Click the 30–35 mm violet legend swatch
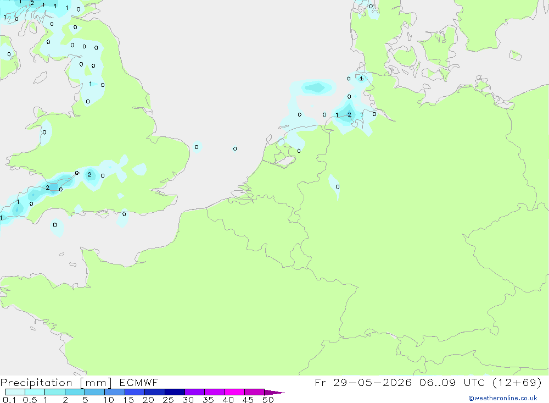This screenshot has height=403, width=549. pos(195,392)
